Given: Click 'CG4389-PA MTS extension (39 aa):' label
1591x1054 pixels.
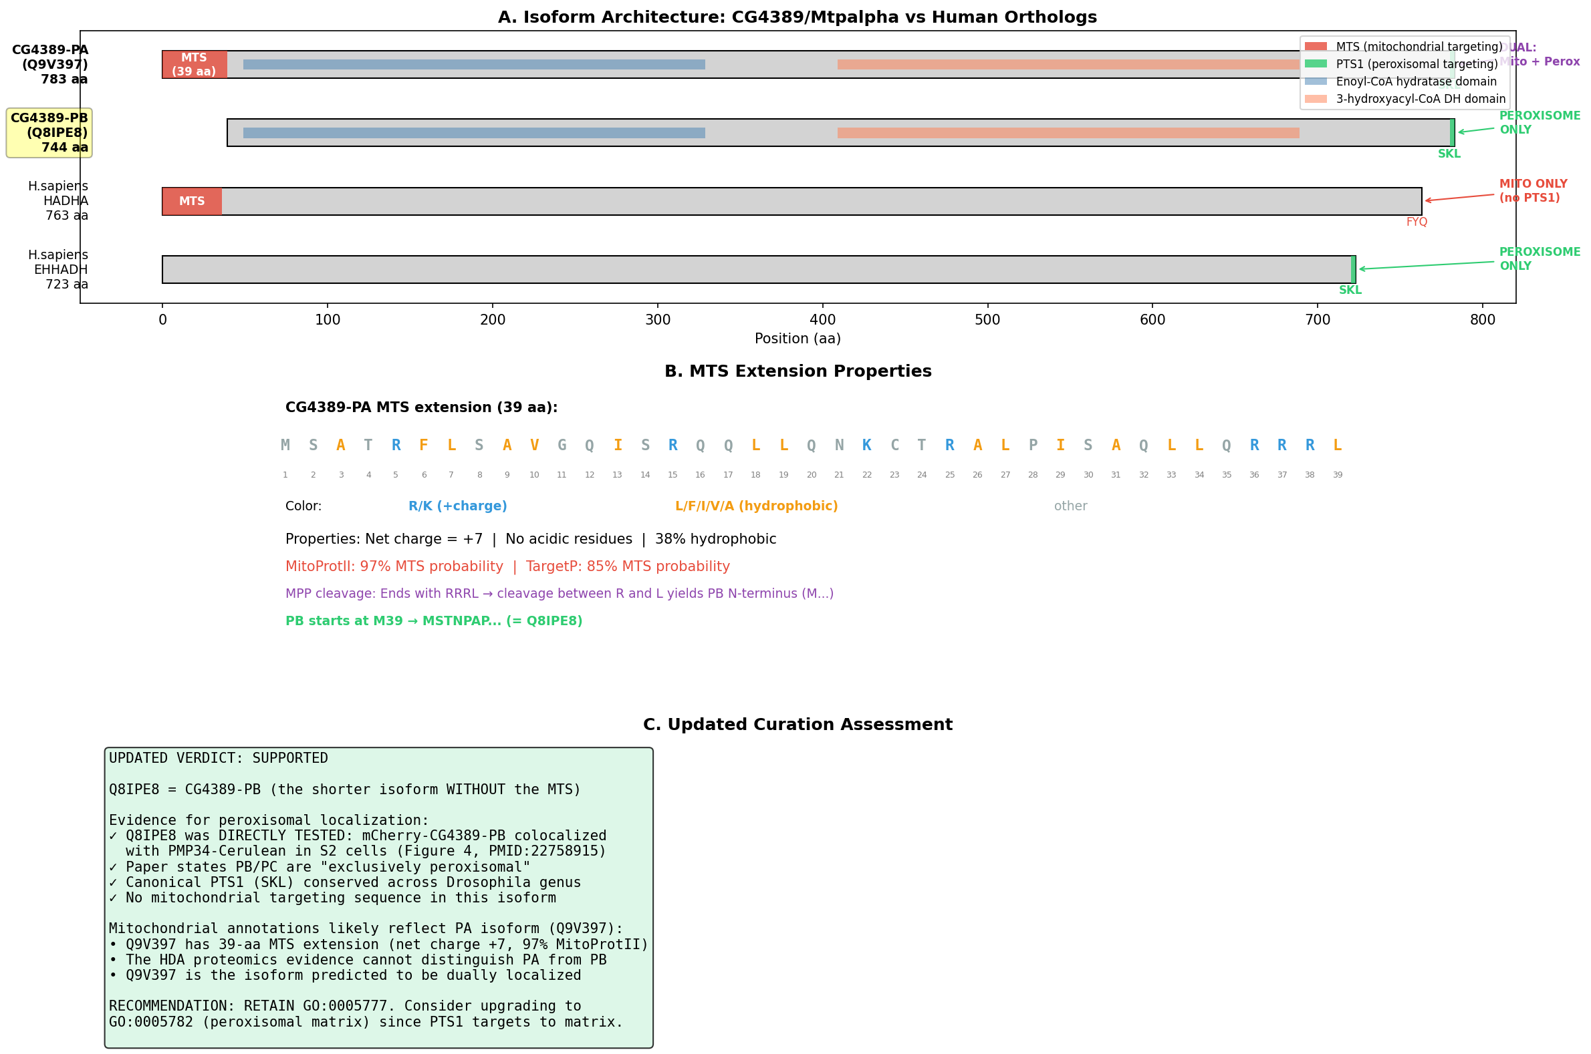Looking at the screenshot, I should (421, 407).
